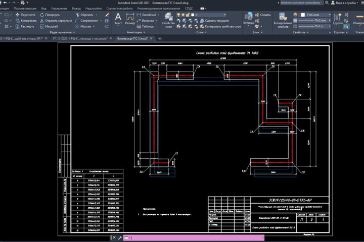Viewport: 364px width, 242px height.
Task: Click Match Layer (Копировать свойства слоя)
Action: (x=220, y=26)
